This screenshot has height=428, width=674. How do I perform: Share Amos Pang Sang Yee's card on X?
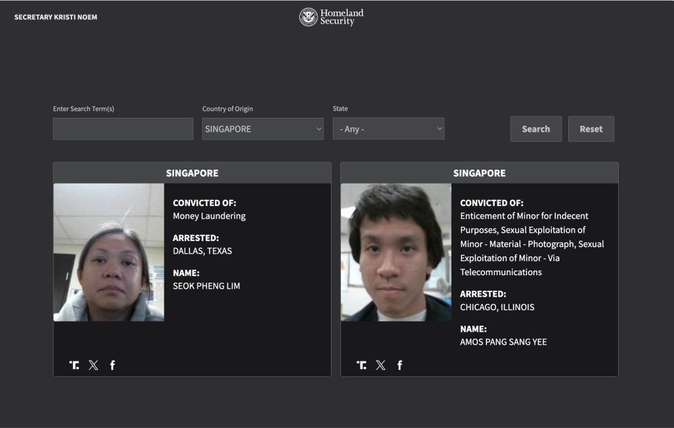click(x=381, y=365)
